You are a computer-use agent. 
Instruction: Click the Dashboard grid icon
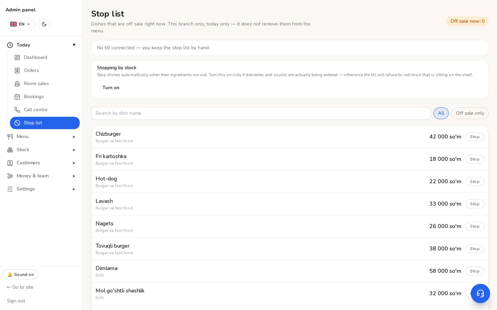pyautogui.click(x=17, y=58)
